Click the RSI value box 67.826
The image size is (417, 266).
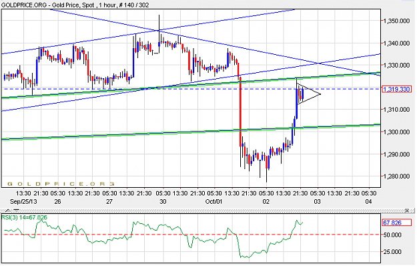397,223
